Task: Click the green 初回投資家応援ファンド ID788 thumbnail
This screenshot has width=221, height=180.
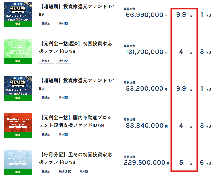Action: point(18,52)
